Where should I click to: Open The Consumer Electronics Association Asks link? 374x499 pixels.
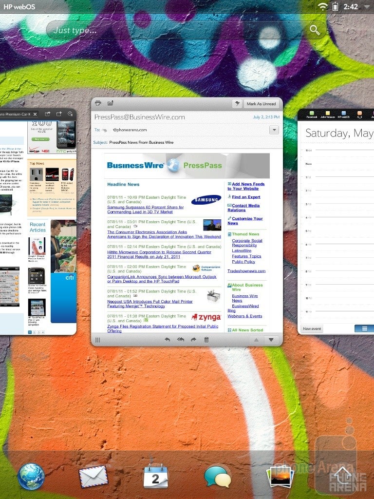point(164,234)
